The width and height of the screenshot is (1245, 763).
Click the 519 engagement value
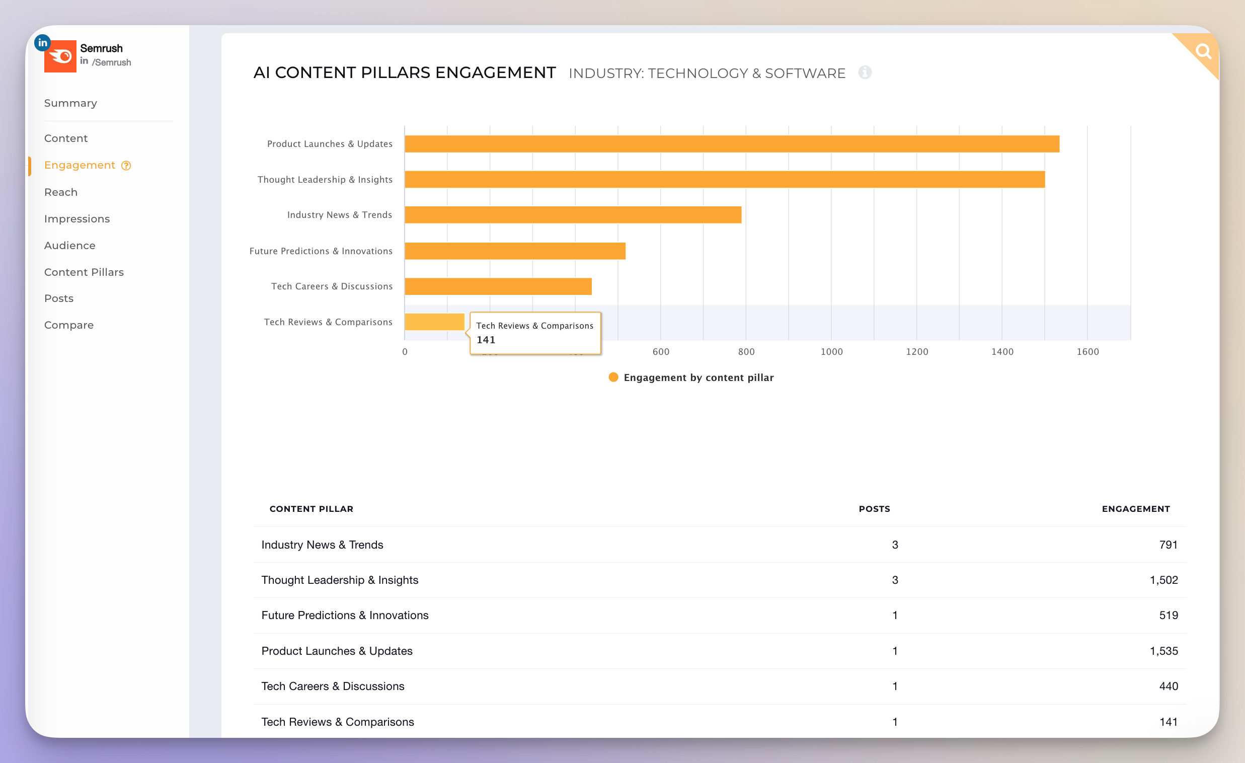pos(1168,616)
